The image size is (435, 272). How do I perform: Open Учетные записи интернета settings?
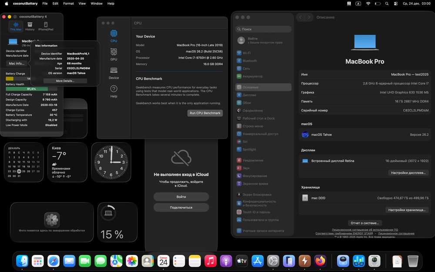point(263,231)
